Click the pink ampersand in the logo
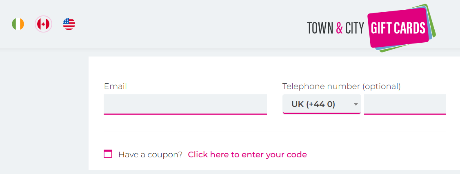Viewport: 460px width, 174px height. pyautogui.click(x=340, y=28)
